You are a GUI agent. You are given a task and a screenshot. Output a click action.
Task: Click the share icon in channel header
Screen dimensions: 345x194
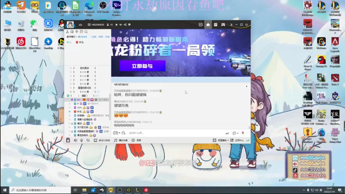pyautogui.click(x=125, y=25)
